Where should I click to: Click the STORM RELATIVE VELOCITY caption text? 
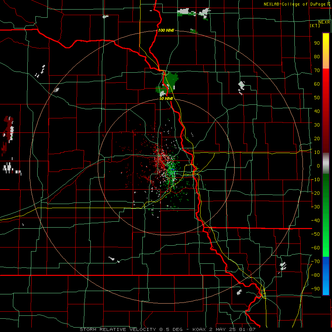coord(119,329)
